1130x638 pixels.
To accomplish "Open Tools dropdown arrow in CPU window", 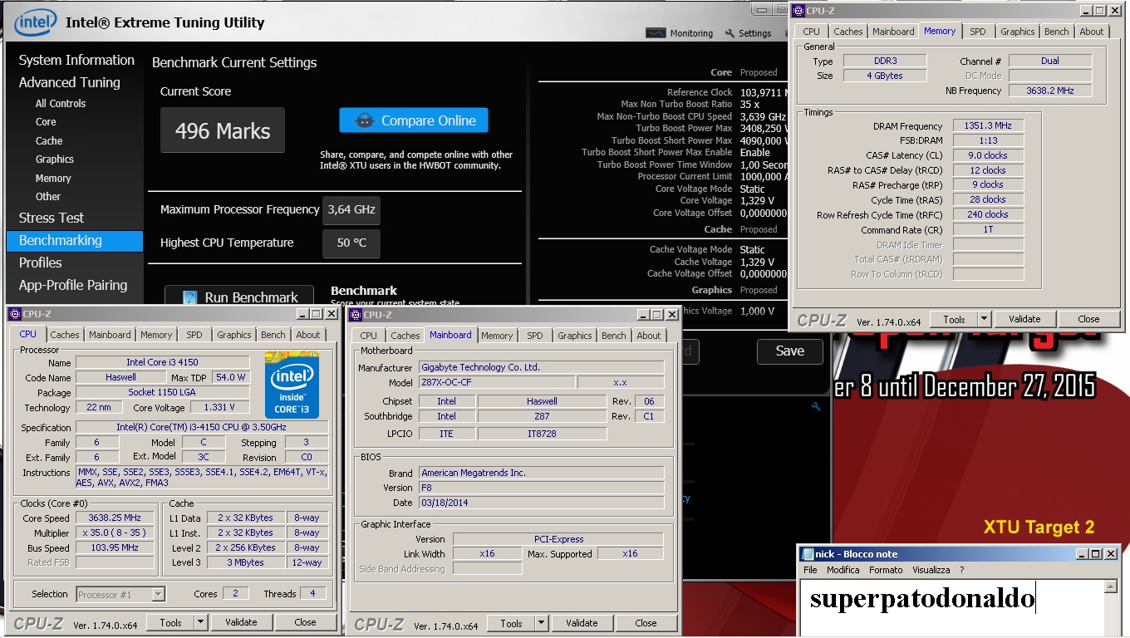I will [x=201, y=622].
